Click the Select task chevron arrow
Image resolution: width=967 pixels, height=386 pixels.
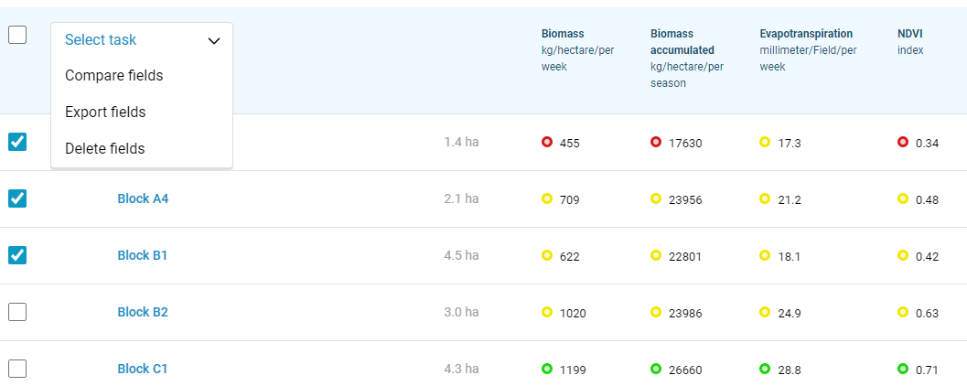214,41
